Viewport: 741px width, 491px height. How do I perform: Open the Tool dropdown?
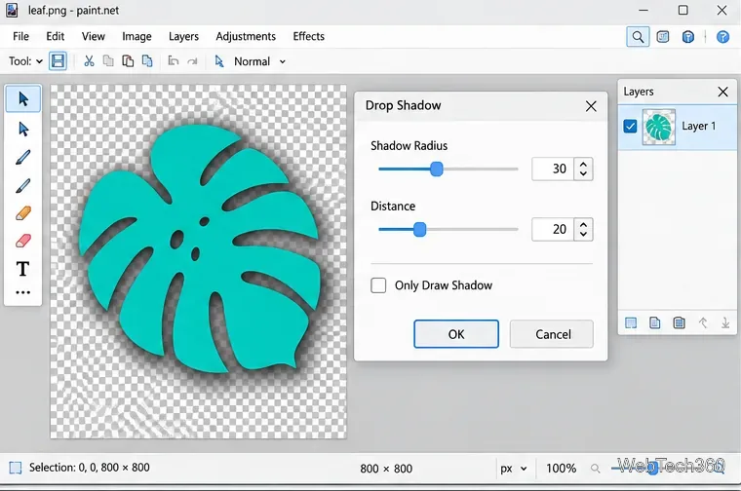(25, 61)
